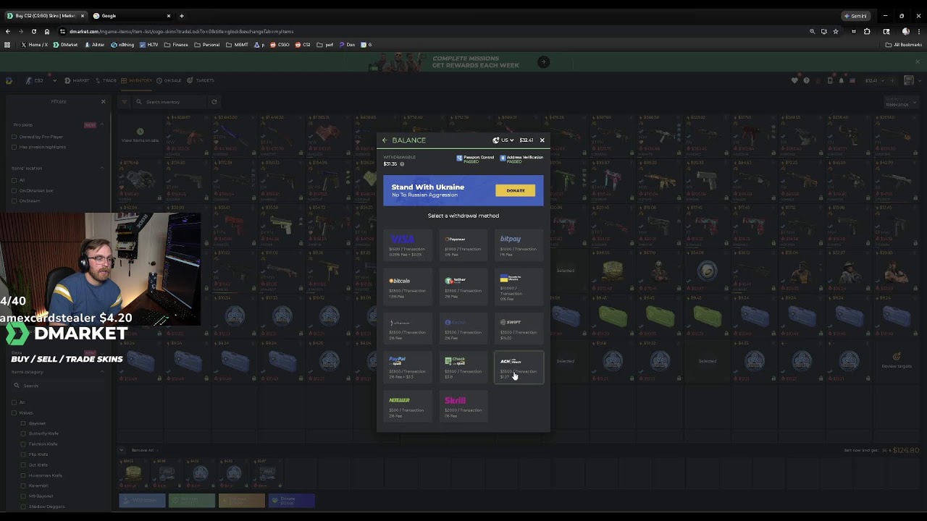Switch to the Google browser tab

click(130, 15)
